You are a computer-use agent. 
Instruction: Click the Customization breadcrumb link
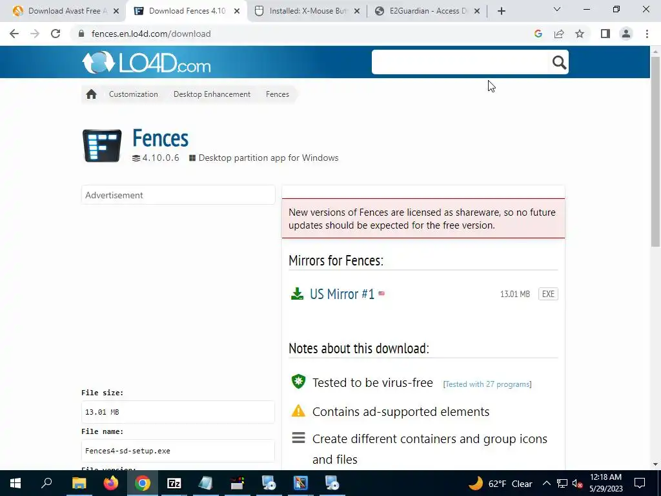point(133,94)
